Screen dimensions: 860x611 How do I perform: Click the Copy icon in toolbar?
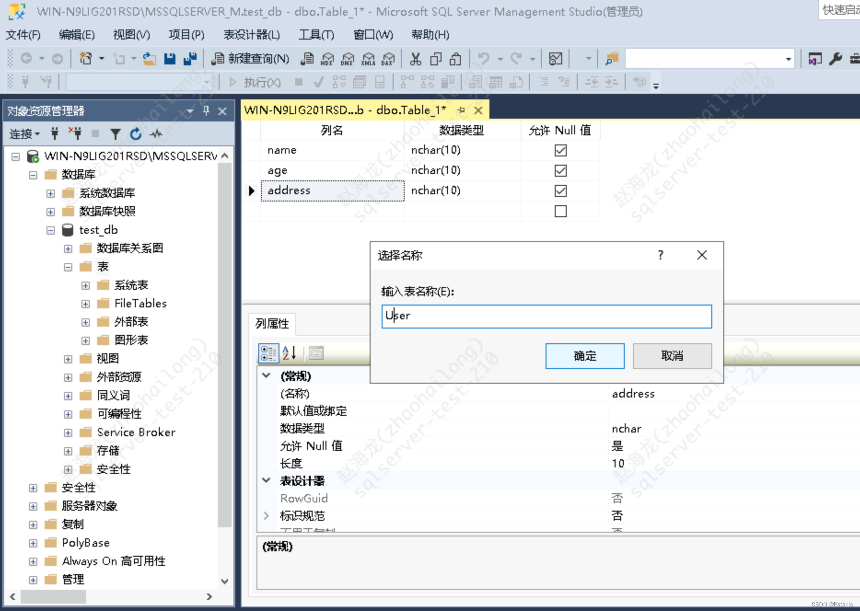point(436,58)
